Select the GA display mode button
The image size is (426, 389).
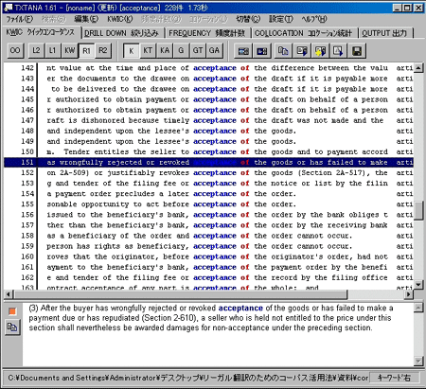(214, 50)
